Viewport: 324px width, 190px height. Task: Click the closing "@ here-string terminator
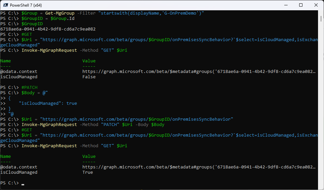[11, 114]
